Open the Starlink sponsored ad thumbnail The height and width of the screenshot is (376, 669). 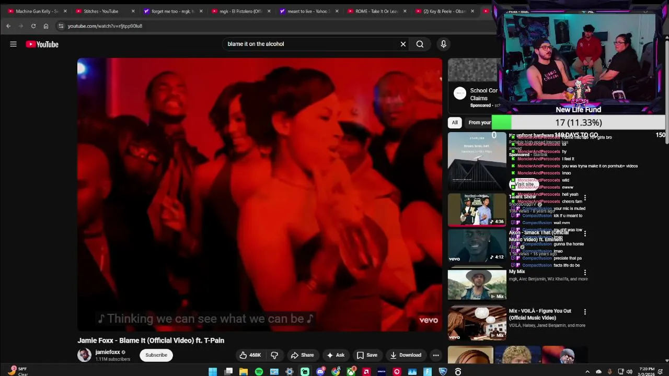477,161
